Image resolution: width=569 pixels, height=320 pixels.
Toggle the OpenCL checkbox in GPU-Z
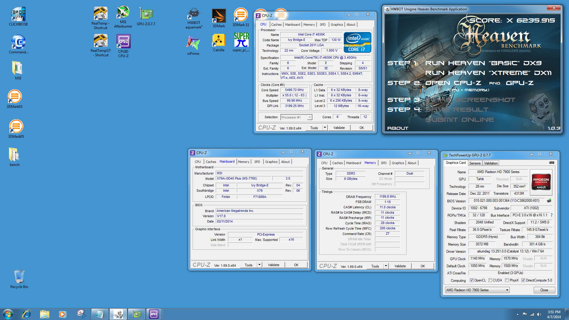[472, 280]
